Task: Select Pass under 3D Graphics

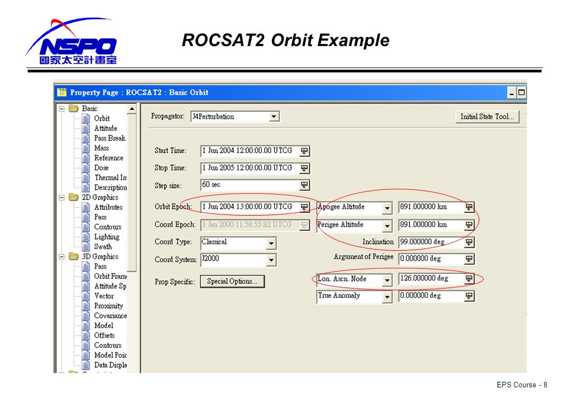Action: pos(100,267)
